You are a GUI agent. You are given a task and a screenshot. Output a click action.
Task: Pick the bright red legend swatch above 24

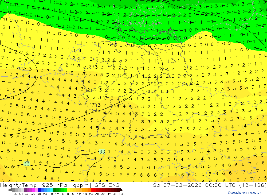tap(92, 190)
